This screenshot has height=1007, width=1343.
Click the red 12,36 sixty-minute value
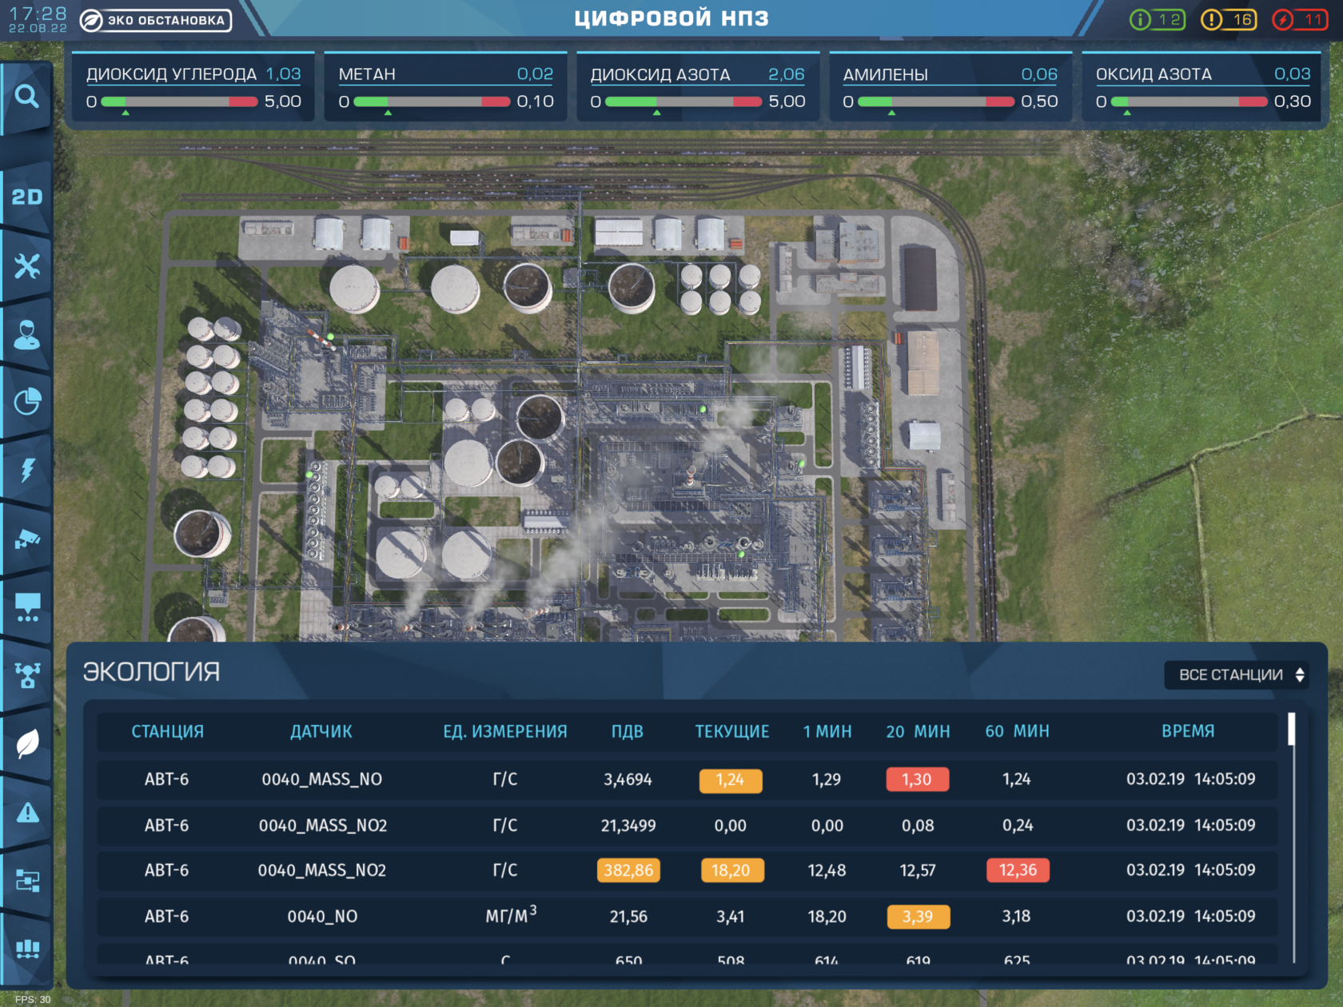[x=1018, y=870]
